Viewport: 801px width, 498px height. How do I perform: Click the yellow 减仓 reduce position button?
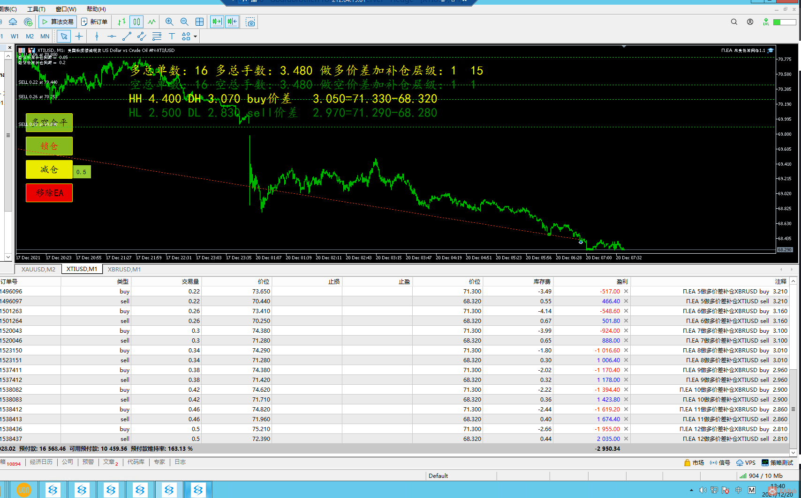point(49,169)
